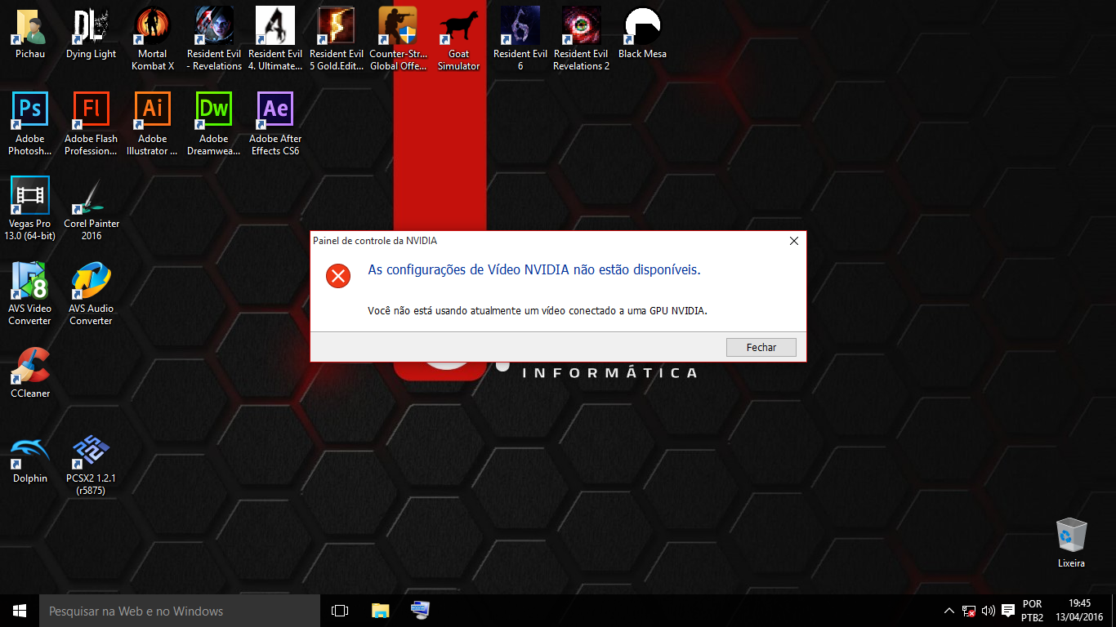Screen dimensions: 1116x627
Task: Select the Resident Evil 4 Ultimate shortcut
Action: click(x=275, y=39)
